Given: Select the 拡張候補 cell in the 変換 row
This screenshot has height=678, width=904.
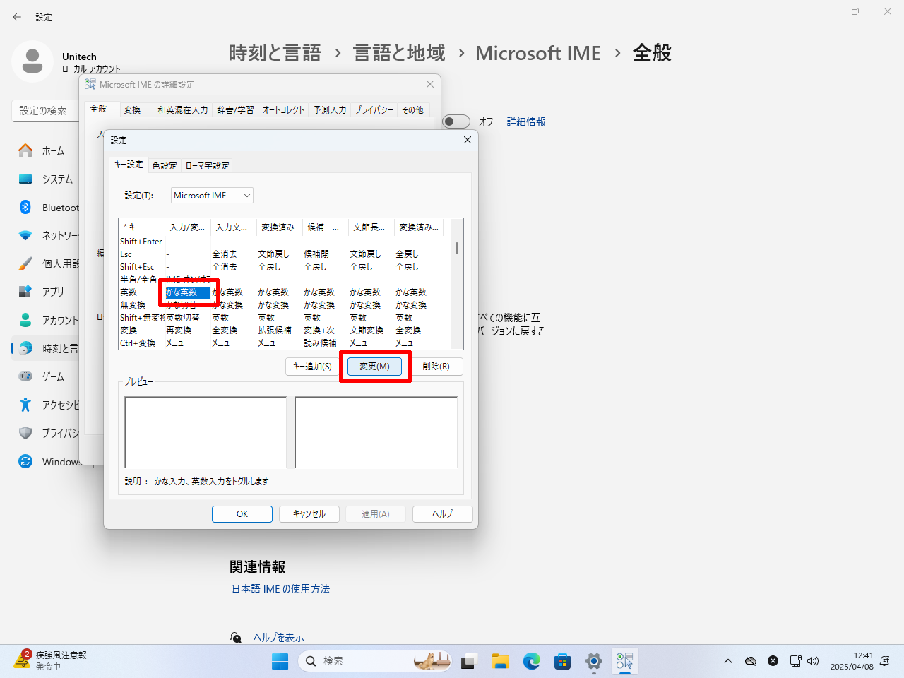Looking at the screenshot, I should pyautogui.click(x=275, y=331).
